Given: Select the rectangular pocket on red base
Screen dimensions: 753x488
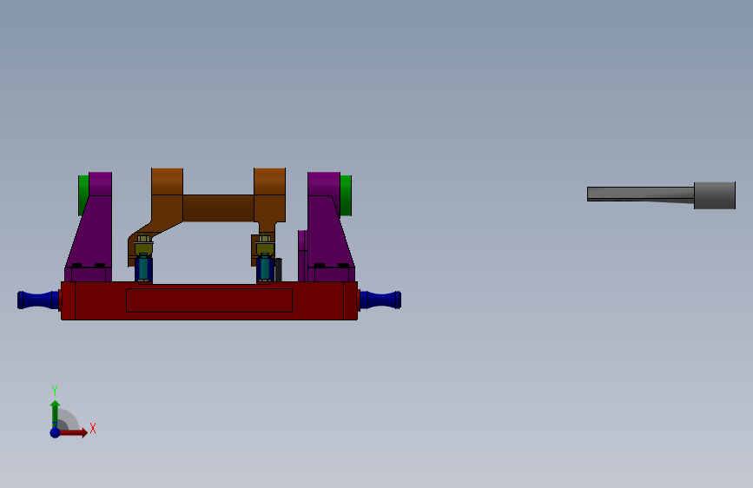Looking at the screenshot, I should click(x=209, y=300).
